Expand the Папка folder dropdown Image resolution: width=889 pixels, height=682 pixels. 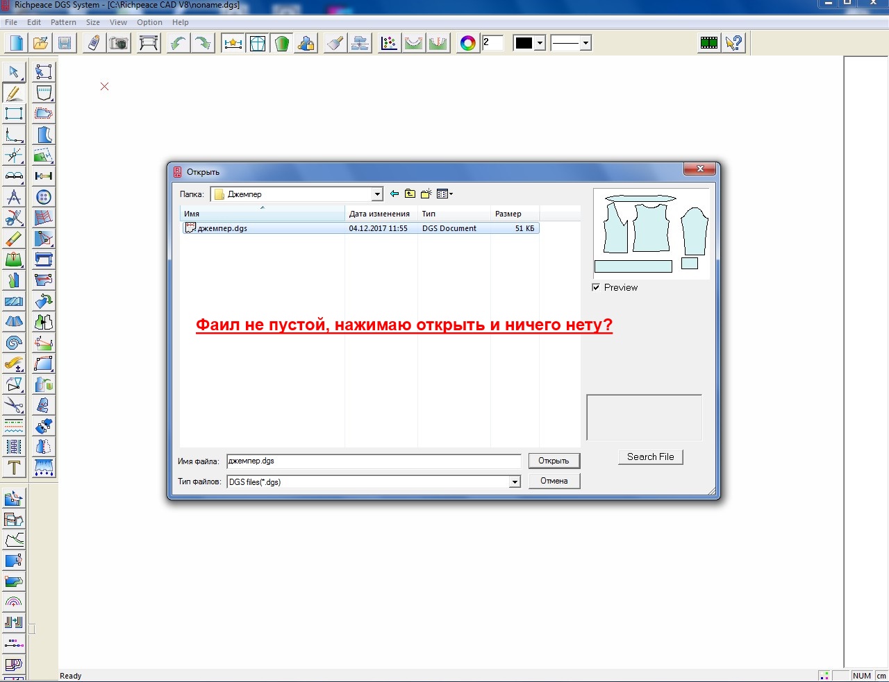[x=377, y=194]
